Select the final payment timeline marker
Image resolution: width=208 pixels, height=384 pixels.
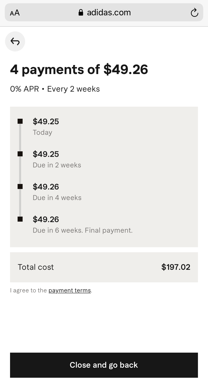tap(20, 219)
